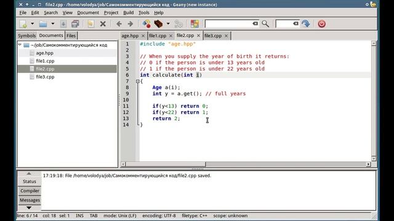Click the horizontal scrollbar thumb
The height and width of the screenshot is (221, 394).
pos(166,165)
